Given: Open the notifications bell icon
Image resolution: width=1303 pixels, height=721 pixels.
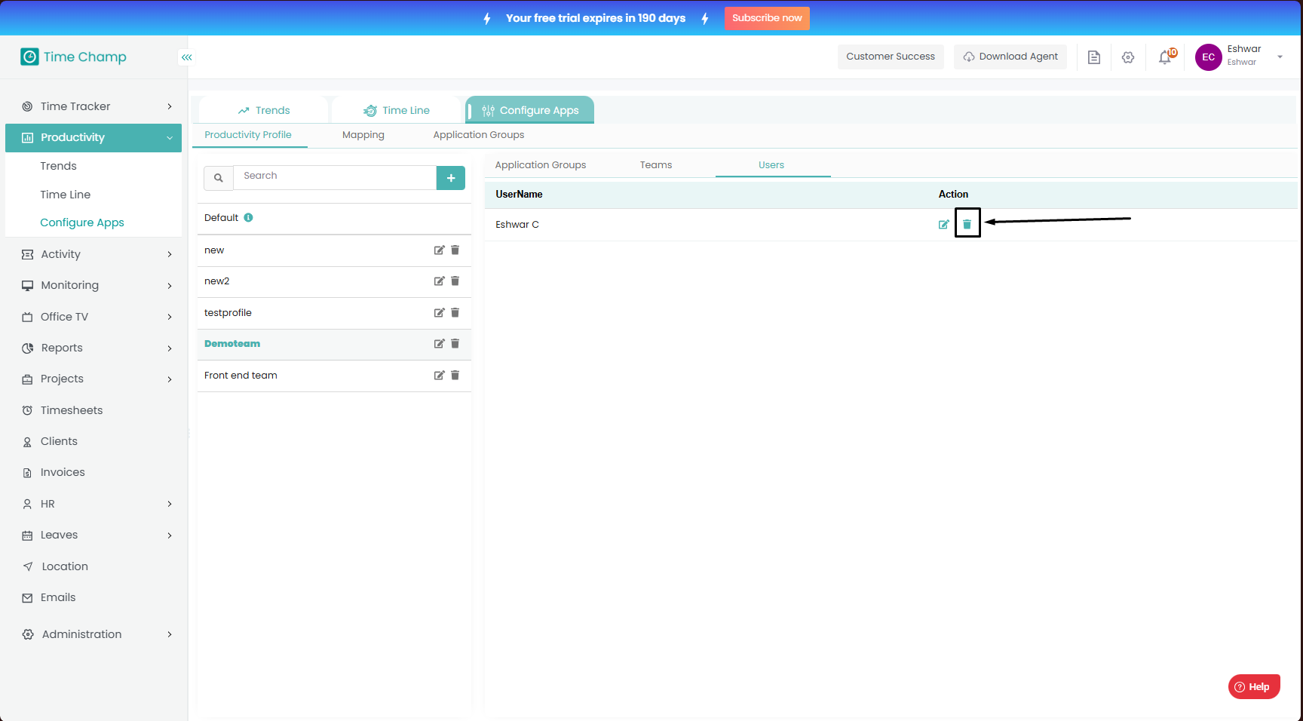Looking at the screenshot, I should click(1165, 57).
